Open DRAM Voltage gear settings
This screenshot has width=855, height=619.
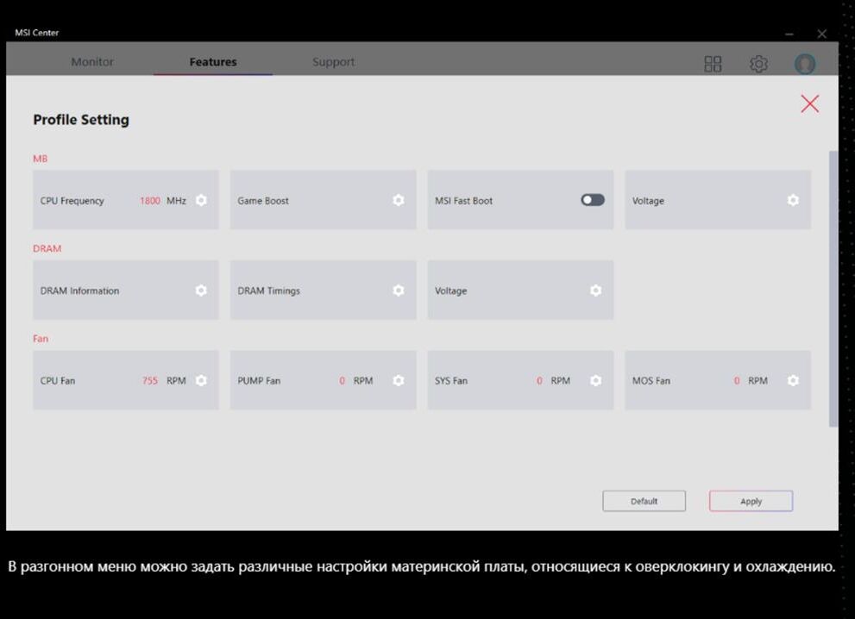595,291
